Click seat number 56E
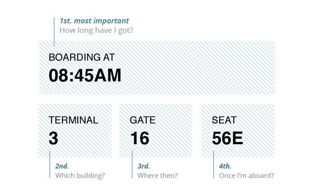Viewport: 315px width, 195px height. coord(227,138)
